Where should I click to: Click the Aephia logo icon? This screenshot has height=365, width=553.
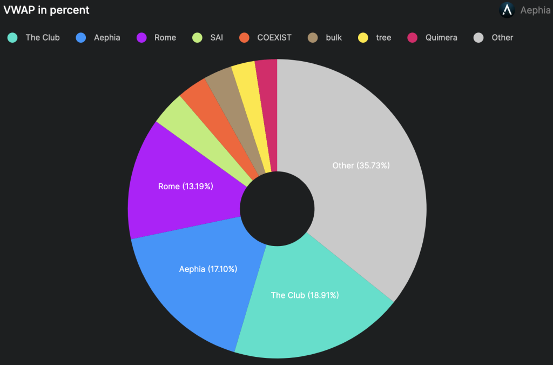click(x=507, y=10)
